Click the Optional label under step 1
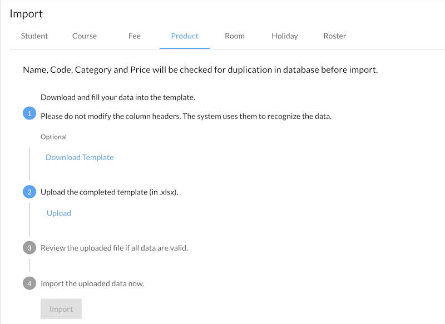The width and height of the screenshot is (445, 324). coord(53,137)
